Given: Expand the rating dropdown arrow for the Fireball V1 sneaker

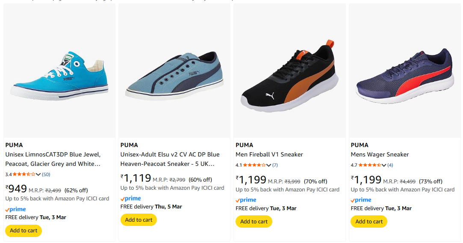Looking at the screenshot, I should click(x=269, y=165).
